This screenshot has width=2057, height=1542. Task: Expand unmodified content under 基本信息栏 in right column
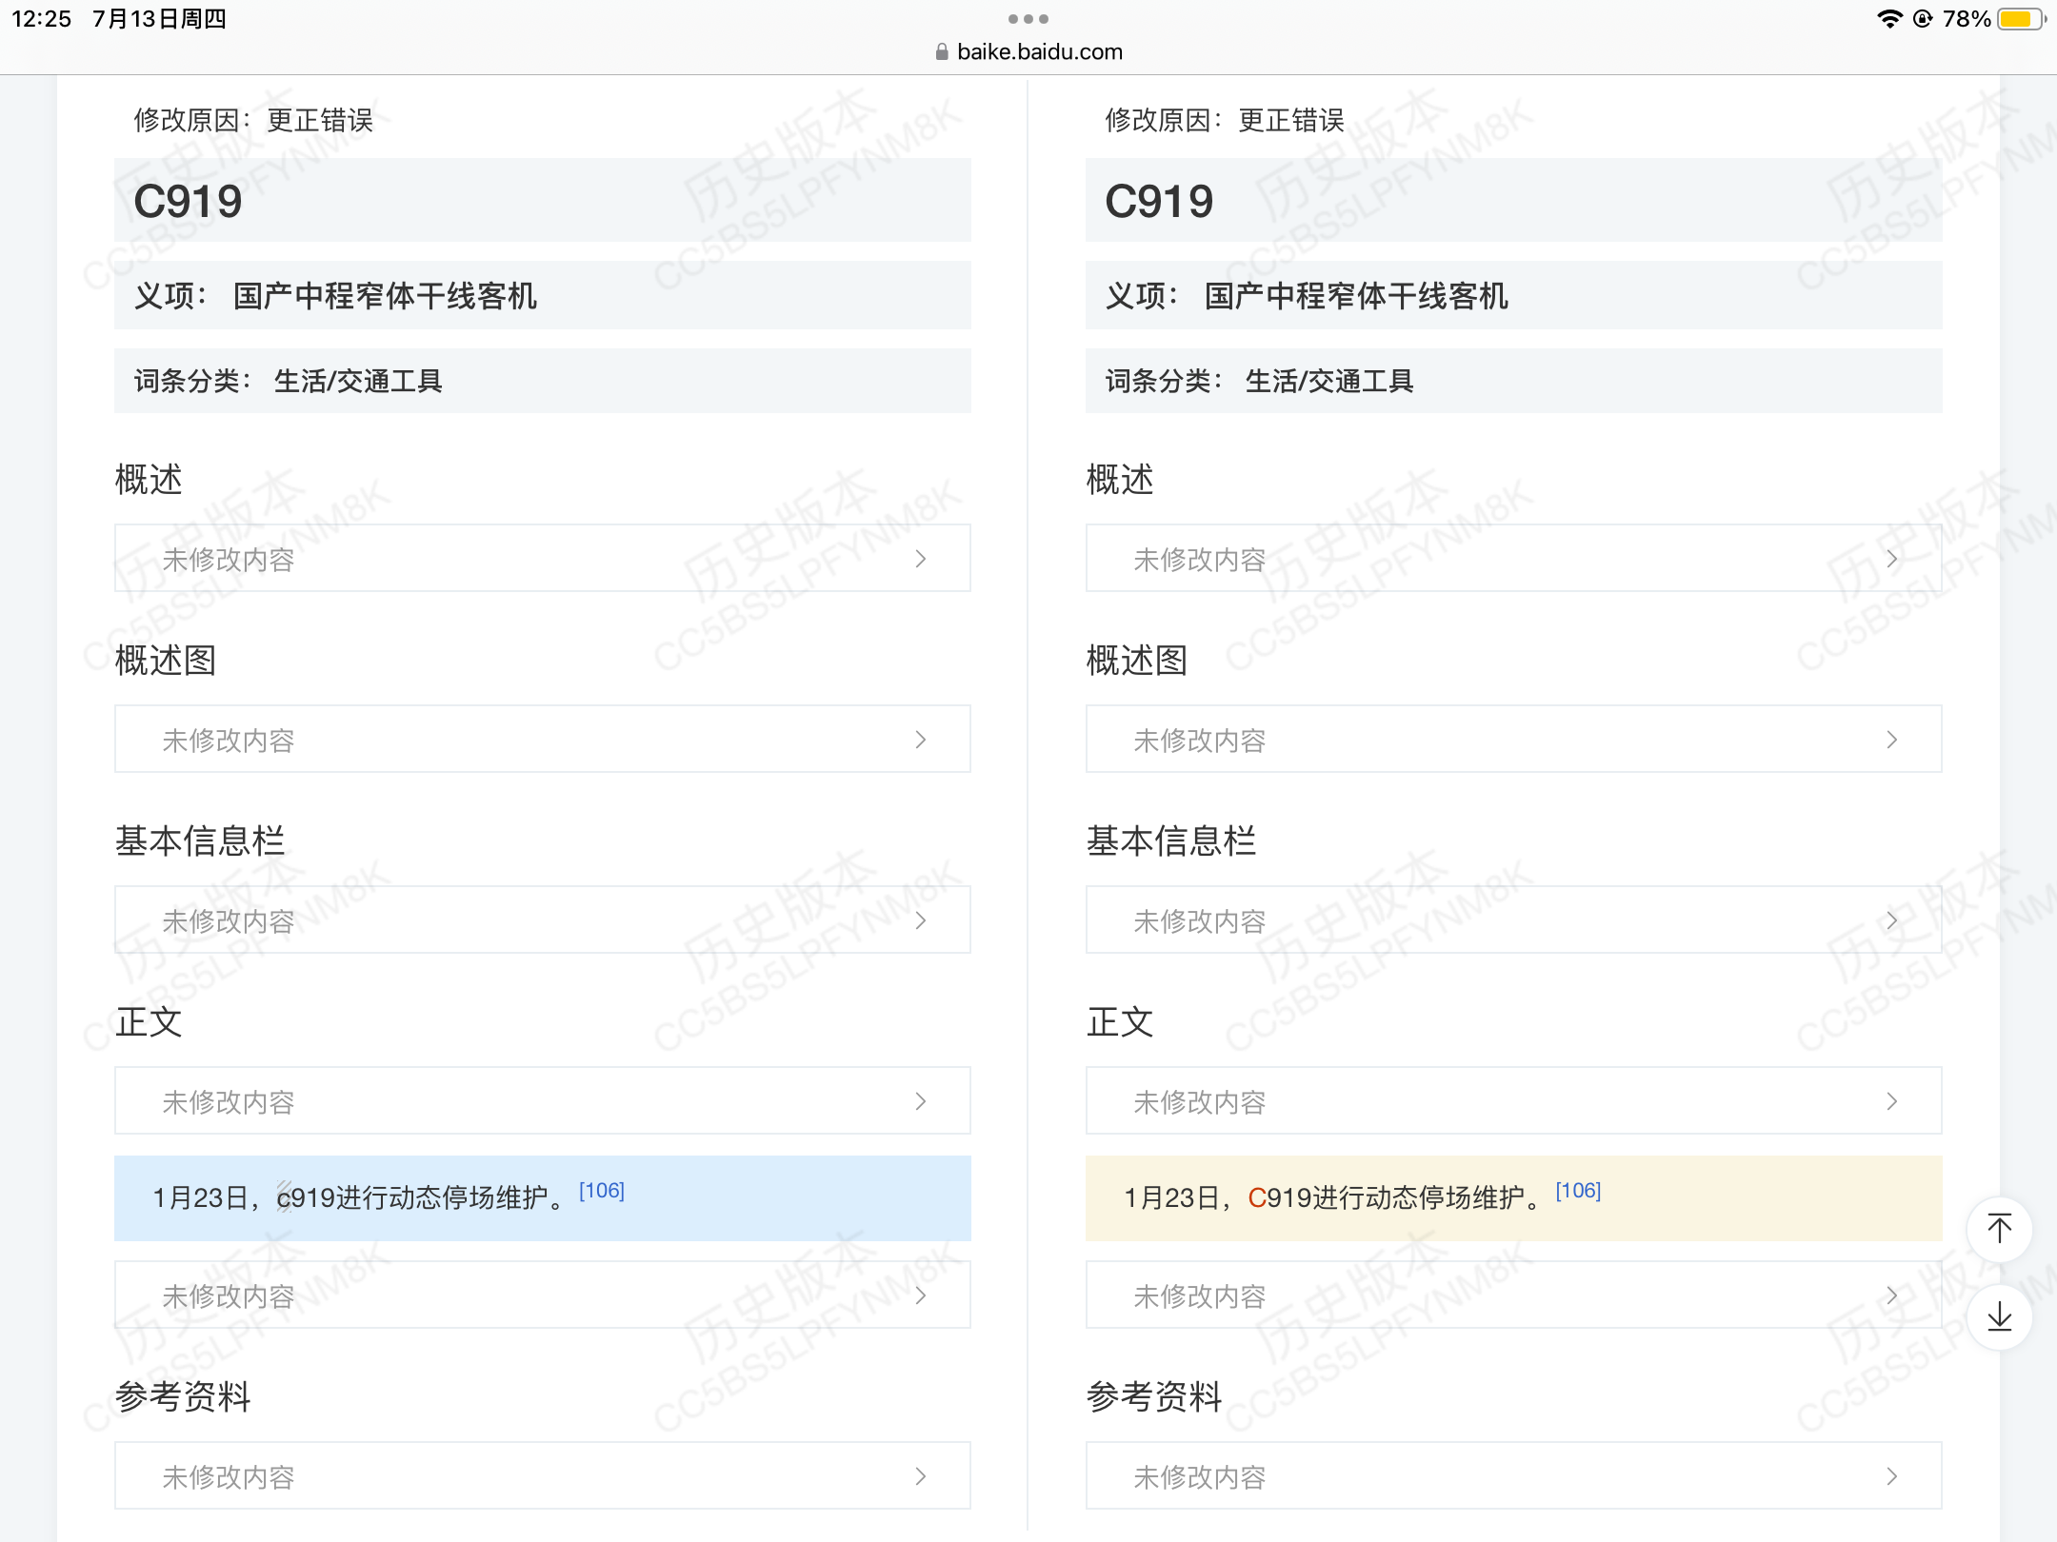[1514, 920]
